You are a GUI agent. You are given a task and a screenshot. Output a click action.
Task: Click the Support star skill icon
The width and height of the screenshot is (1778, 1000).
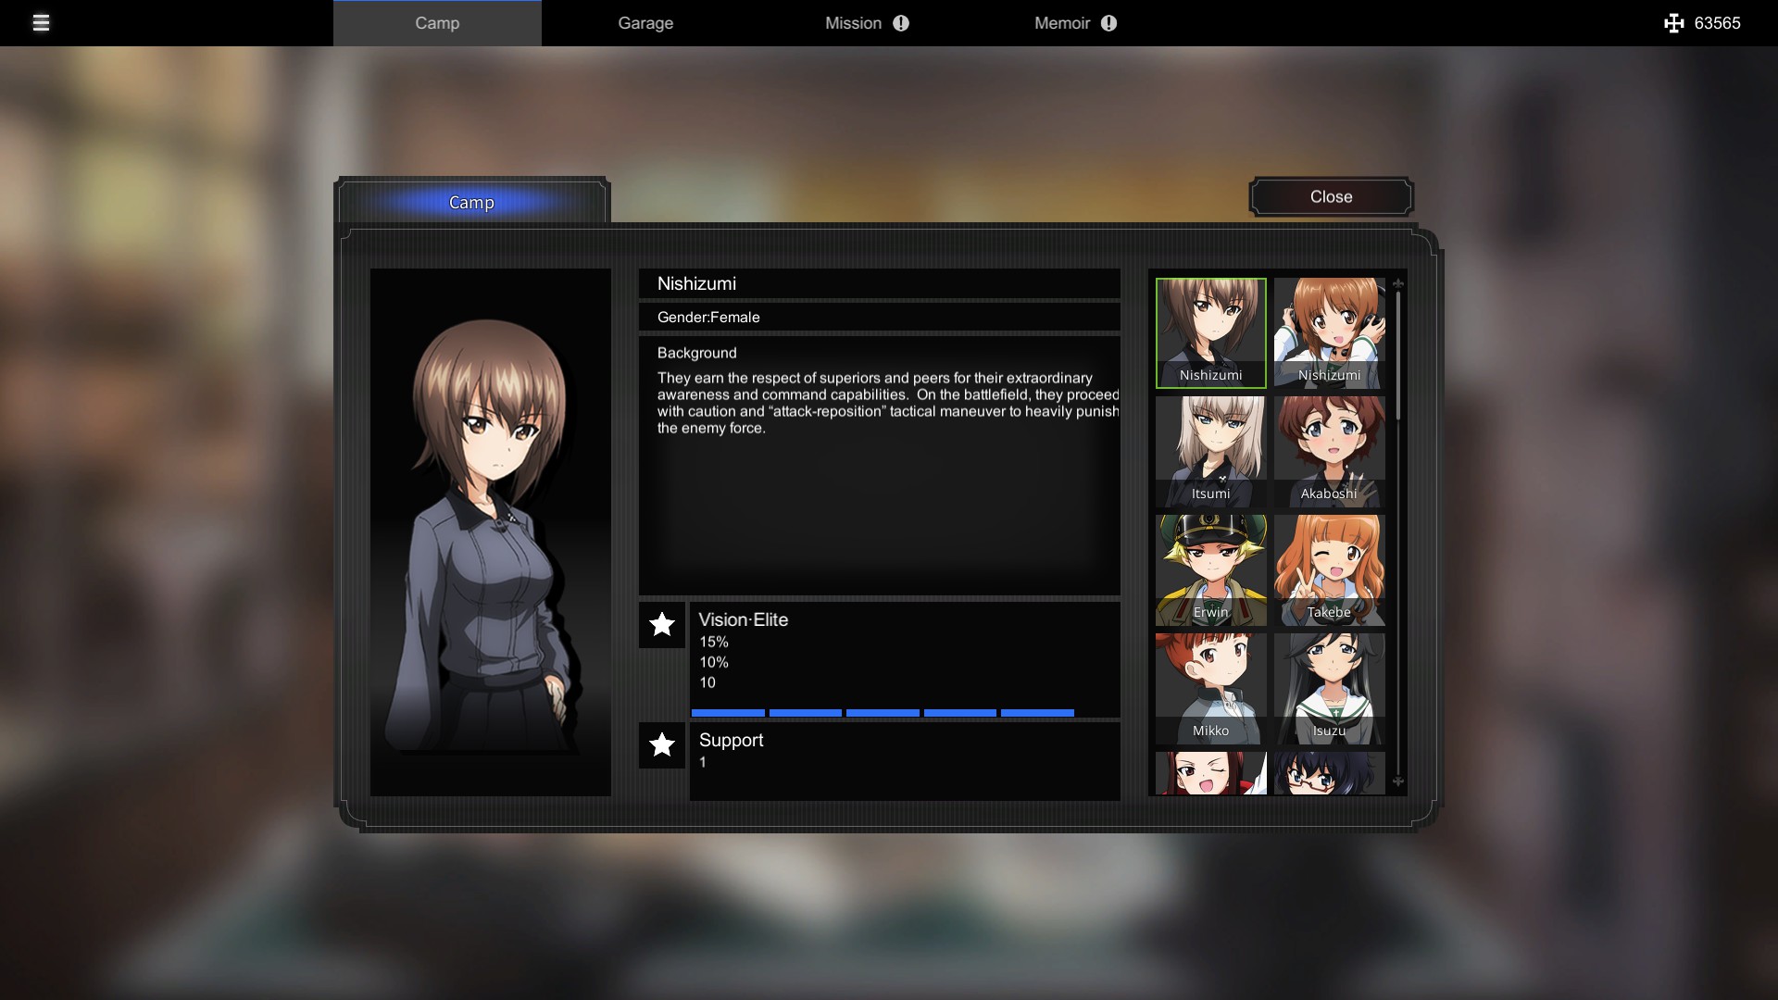click(x=662, y=745)
